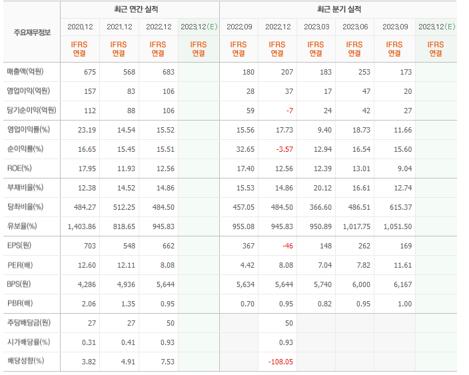Select the '영업이익률(%)' row label

29,129
